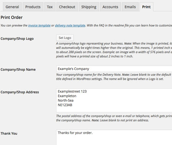Click the Set Logo button
This screenshot has width=172, height=145.
click(x=65, y=38)
